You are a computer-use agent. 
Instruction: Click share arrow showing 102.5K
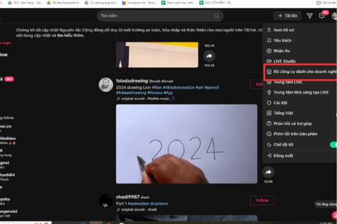tap(209, 56)
